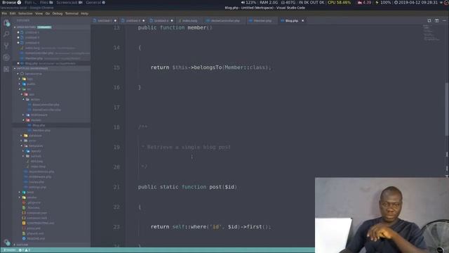Open errors and warnings count in status bar
Viewport: 449px width, 253px height.
pos(25,250)
